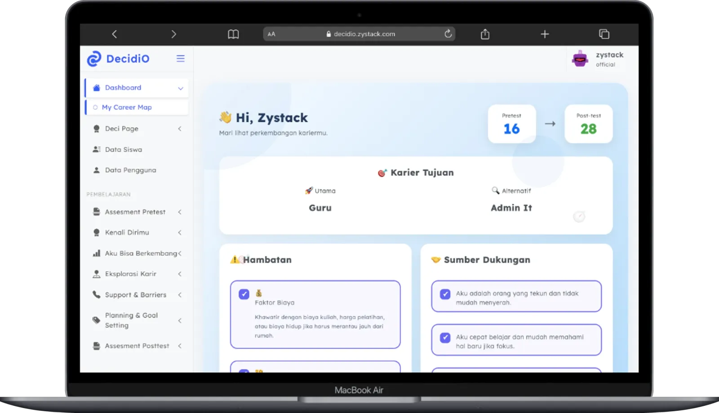
Task: Show all tabs with the tabs icon
Action: point(604,34)
